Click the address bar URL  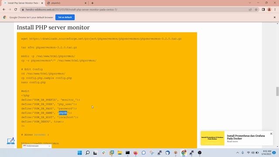click(x=71, y=10)
